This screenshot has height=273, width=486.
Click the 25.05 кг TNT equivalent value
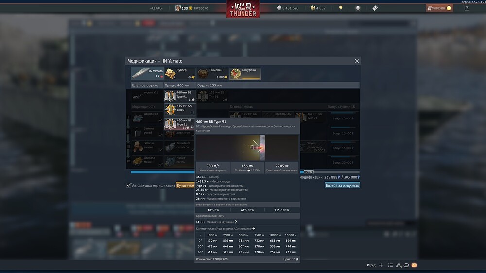tap(282, 166)
